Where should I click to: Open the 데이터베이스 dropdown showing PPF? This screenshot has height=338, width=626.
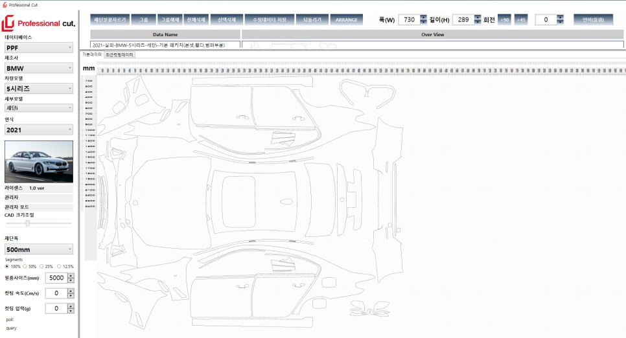click(39, 47)
